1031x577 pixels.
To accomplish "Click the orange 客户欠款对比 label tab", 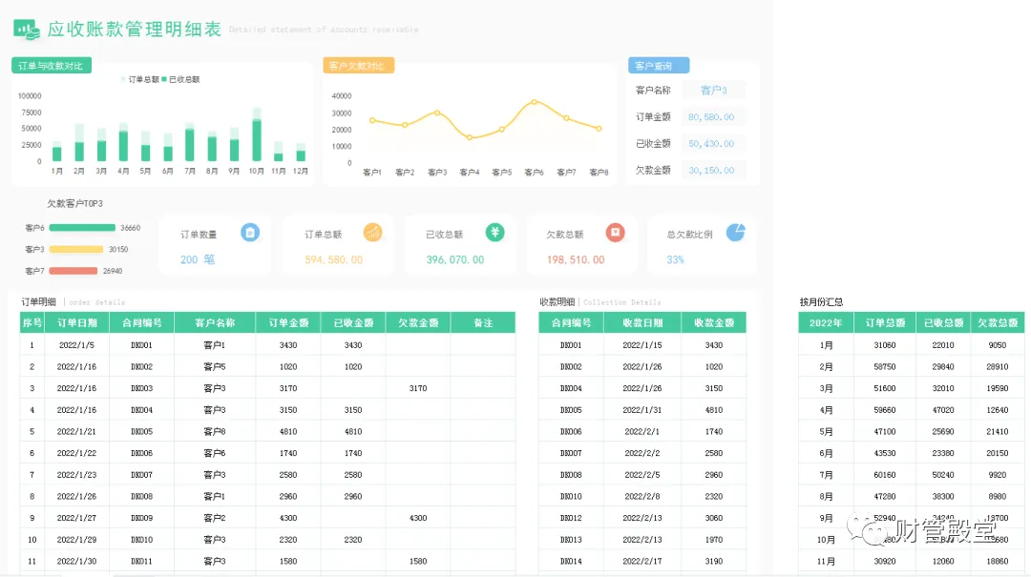I will [x=358, y=66].
